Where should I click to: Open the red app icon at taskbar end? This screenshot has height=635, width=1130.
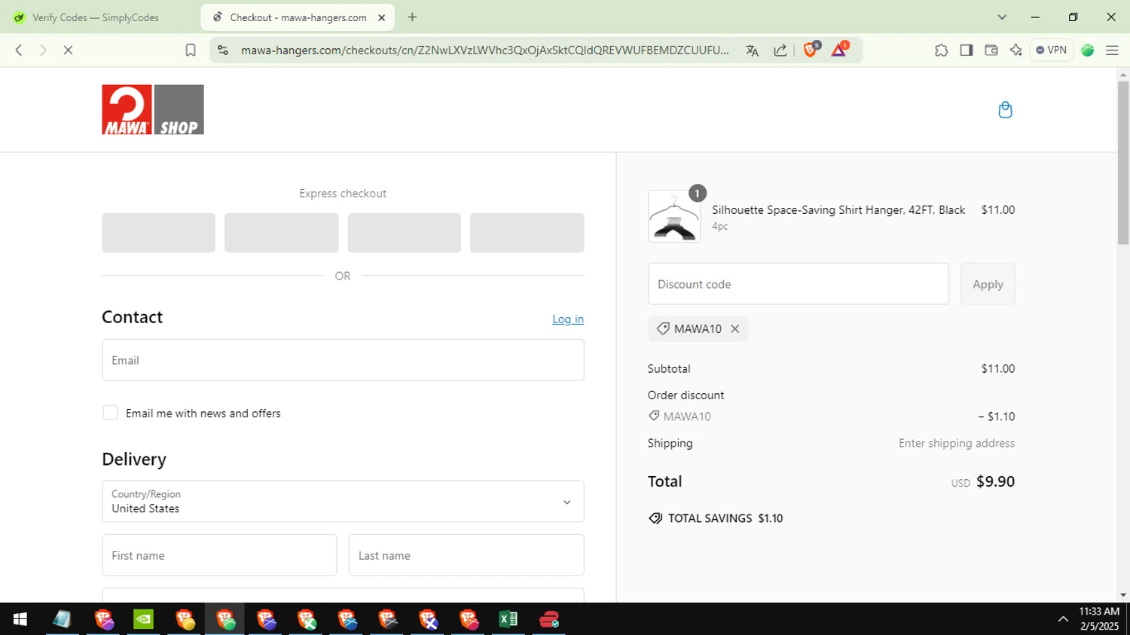[x=549, y=619]
